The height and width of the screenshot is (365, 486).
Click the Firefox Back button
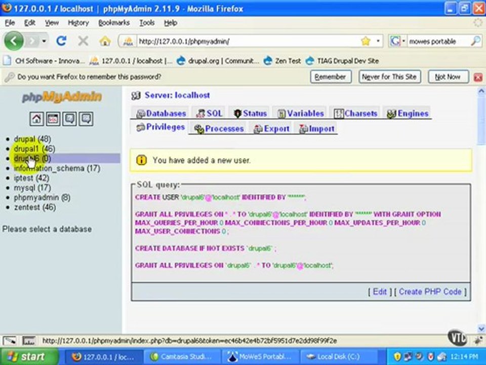[13, 41]
